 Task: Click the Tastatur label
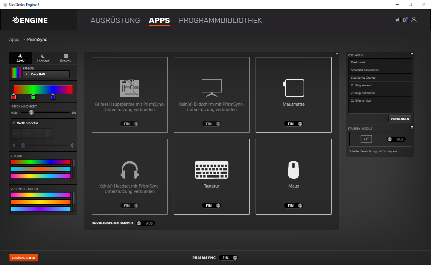click(212, 186)
